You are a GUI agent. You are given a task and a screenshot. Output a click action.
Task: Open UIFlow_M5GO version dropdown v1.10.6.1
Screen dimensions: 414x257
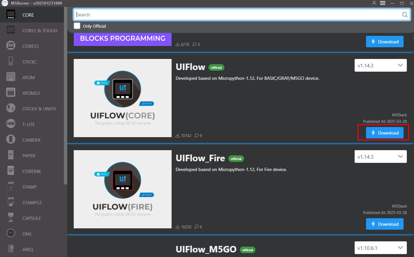(x=380, y=248)
